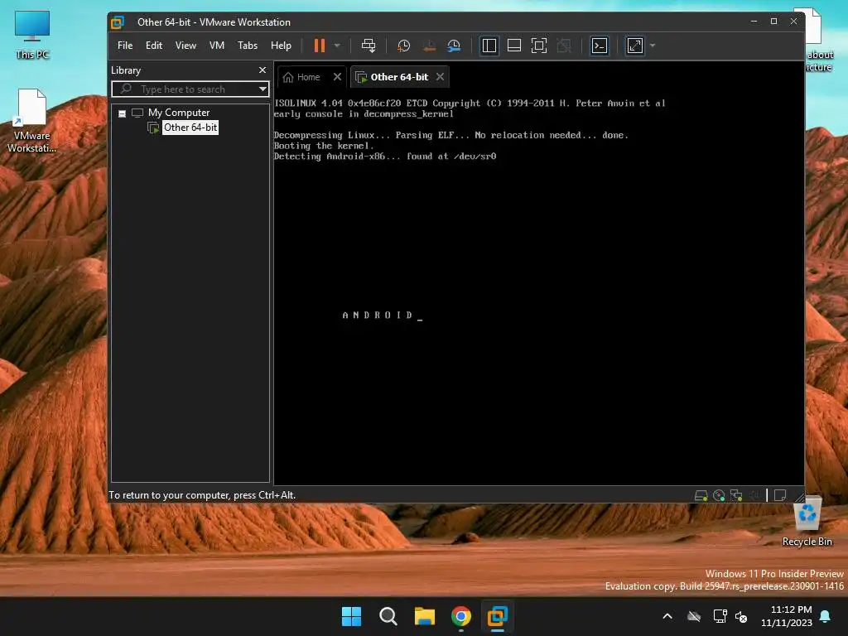This screenshot has height=636, width=848.
Task: Enter full screen mode
Action: pos(538,46)
